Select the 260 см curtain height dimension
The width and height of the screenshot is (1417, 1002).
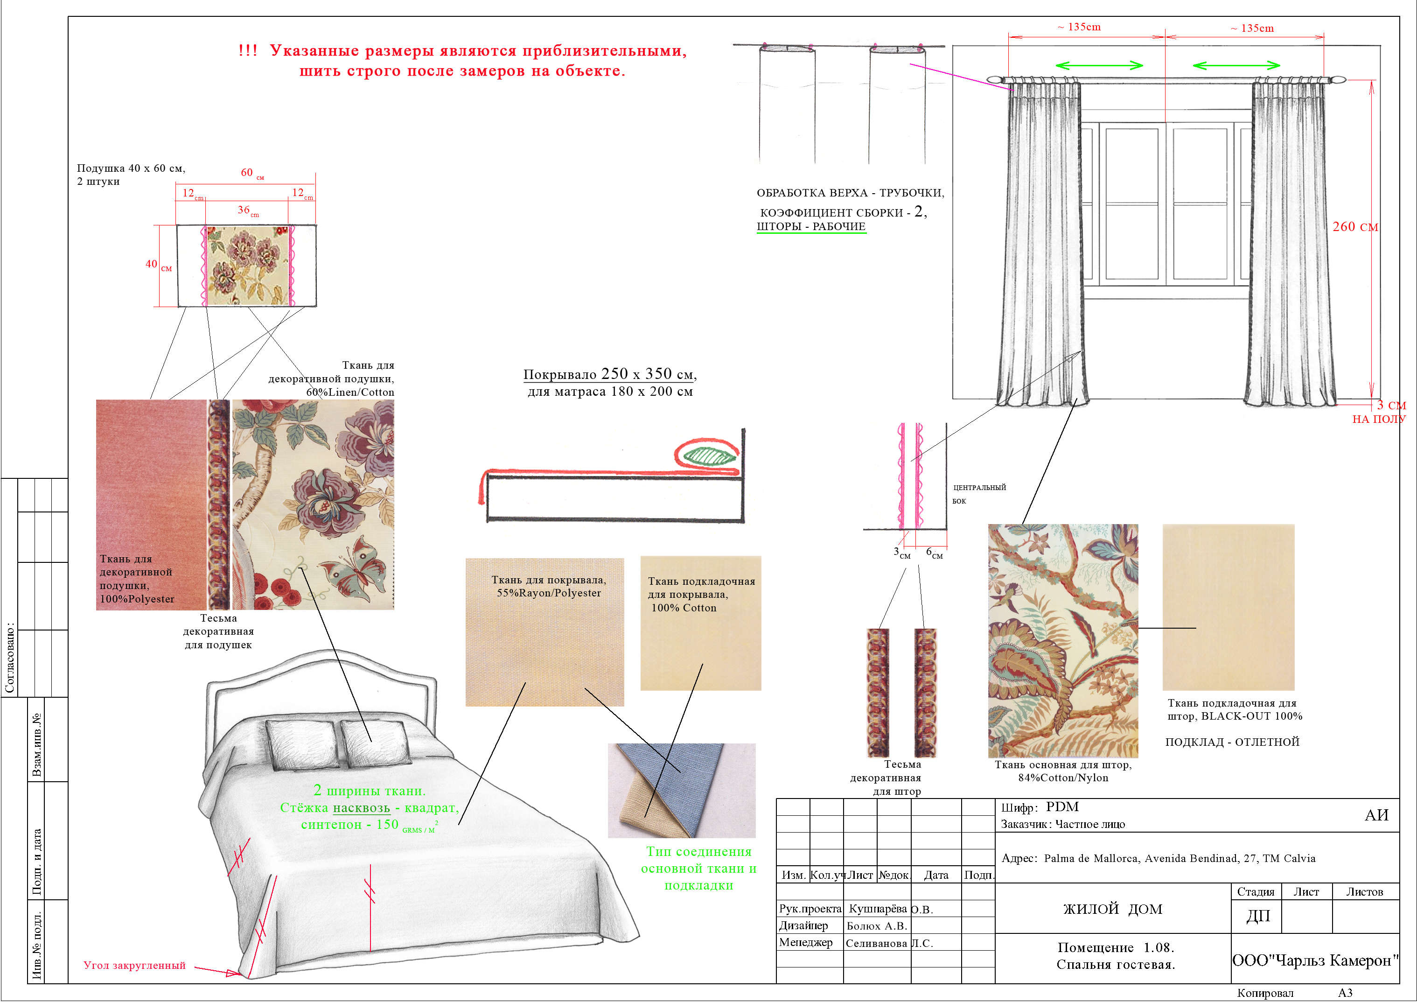(1354, 226)
